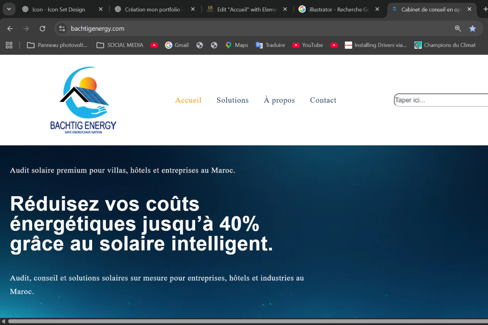Close the Cabinet de conseil tab
This screenshot has height=325, width=488.
pyautogui.click(x=469, y=9)
